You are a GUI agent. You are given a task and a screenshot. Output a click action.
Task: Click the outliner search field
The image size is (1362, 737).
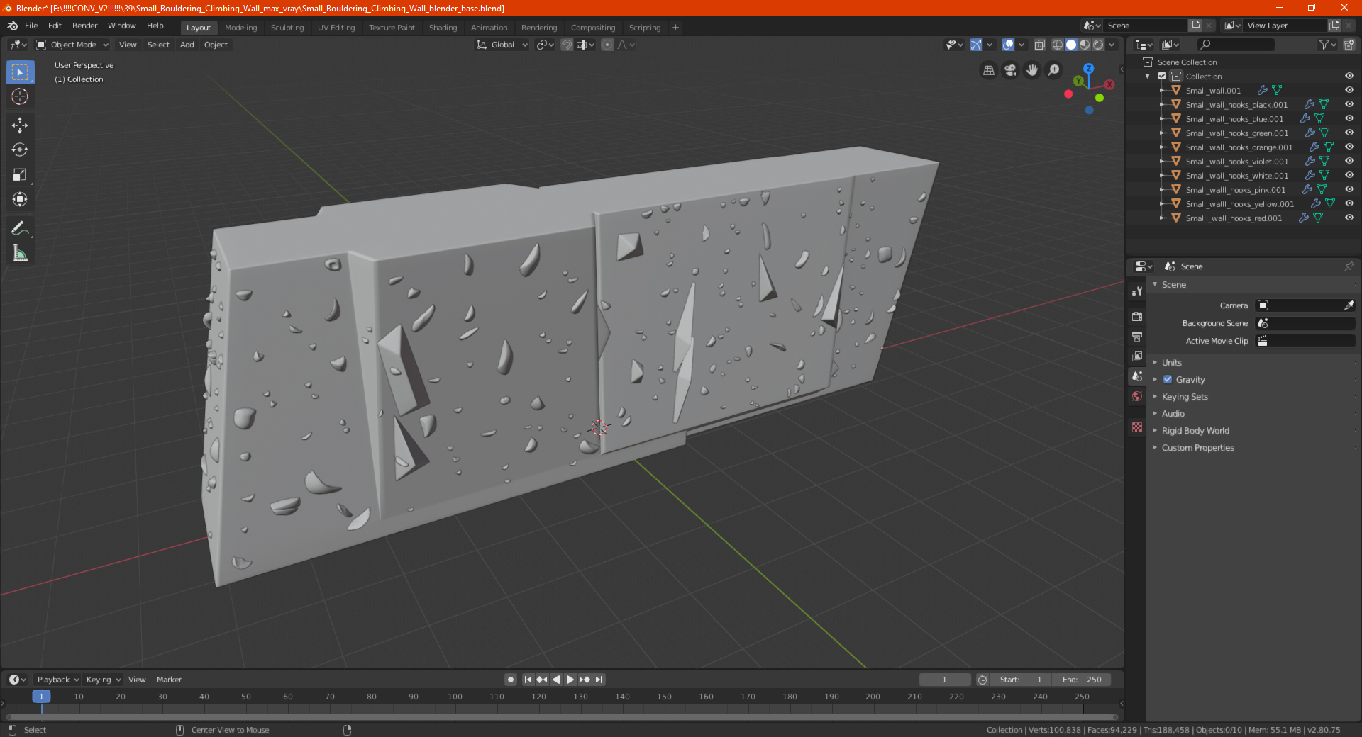1235,45
